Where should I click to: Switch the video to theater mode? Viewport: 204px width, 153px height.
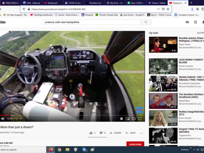point(134,119)
